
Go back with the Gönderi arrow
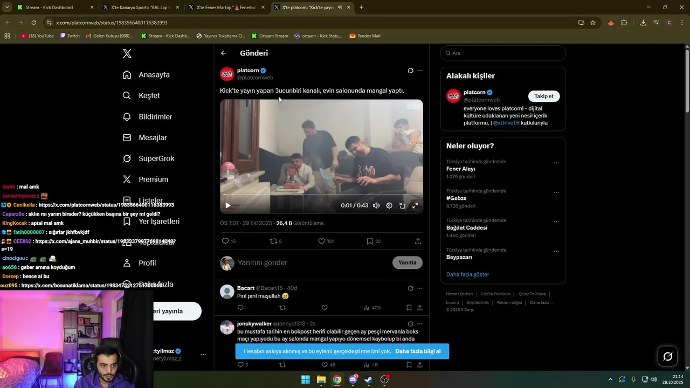point(224,53)
